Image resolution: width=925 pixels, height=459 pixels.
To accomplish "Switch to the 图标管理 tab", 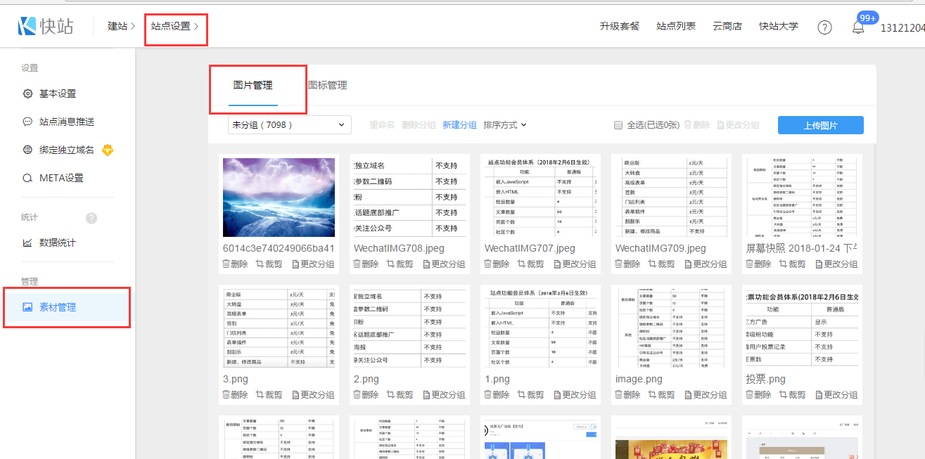I will (327, 86).
